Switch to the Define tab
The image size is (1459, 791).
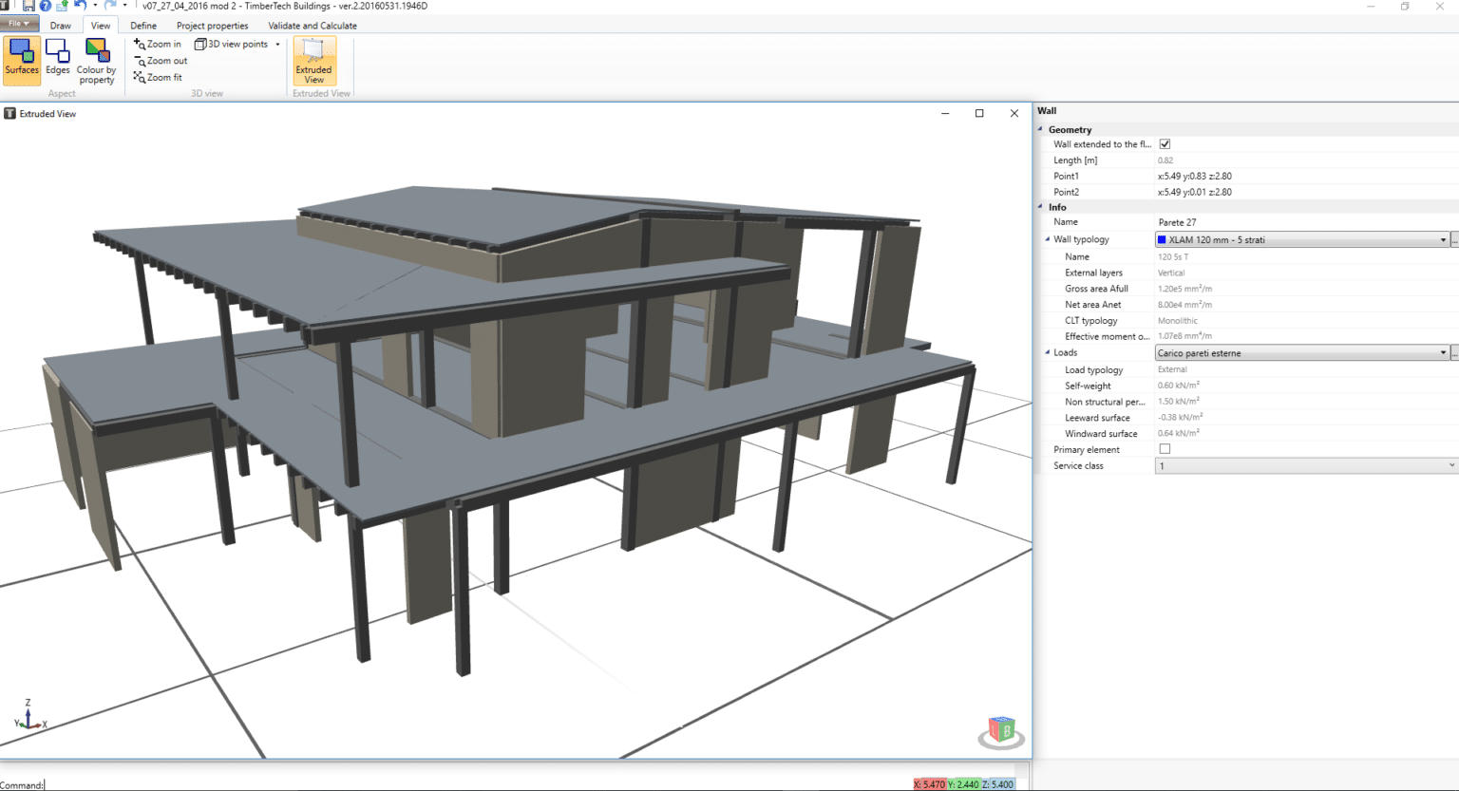tap(142, 26)
